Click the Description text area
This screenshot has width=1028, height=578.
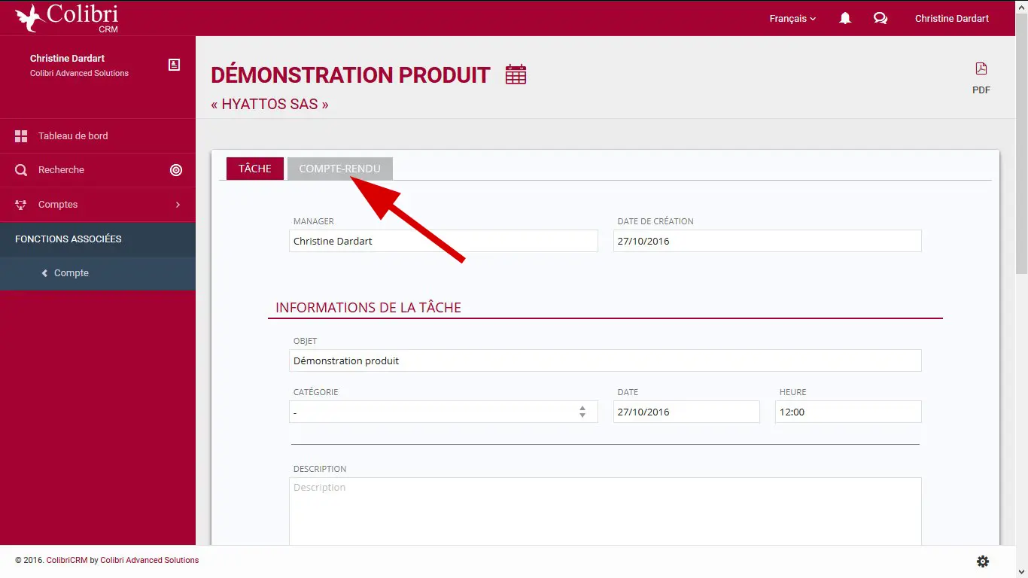[605, 512]
